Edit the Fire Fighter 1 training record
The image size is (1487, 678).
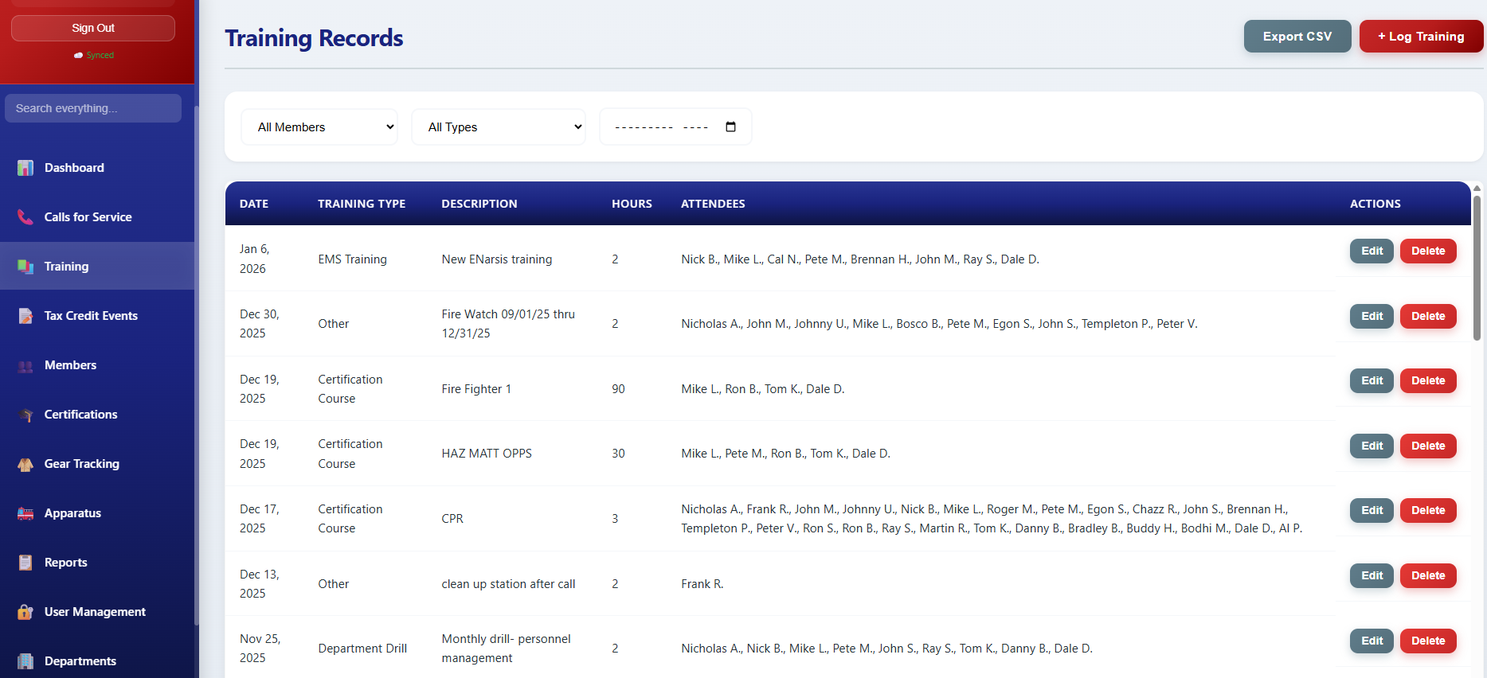[x=1372, y=381]
